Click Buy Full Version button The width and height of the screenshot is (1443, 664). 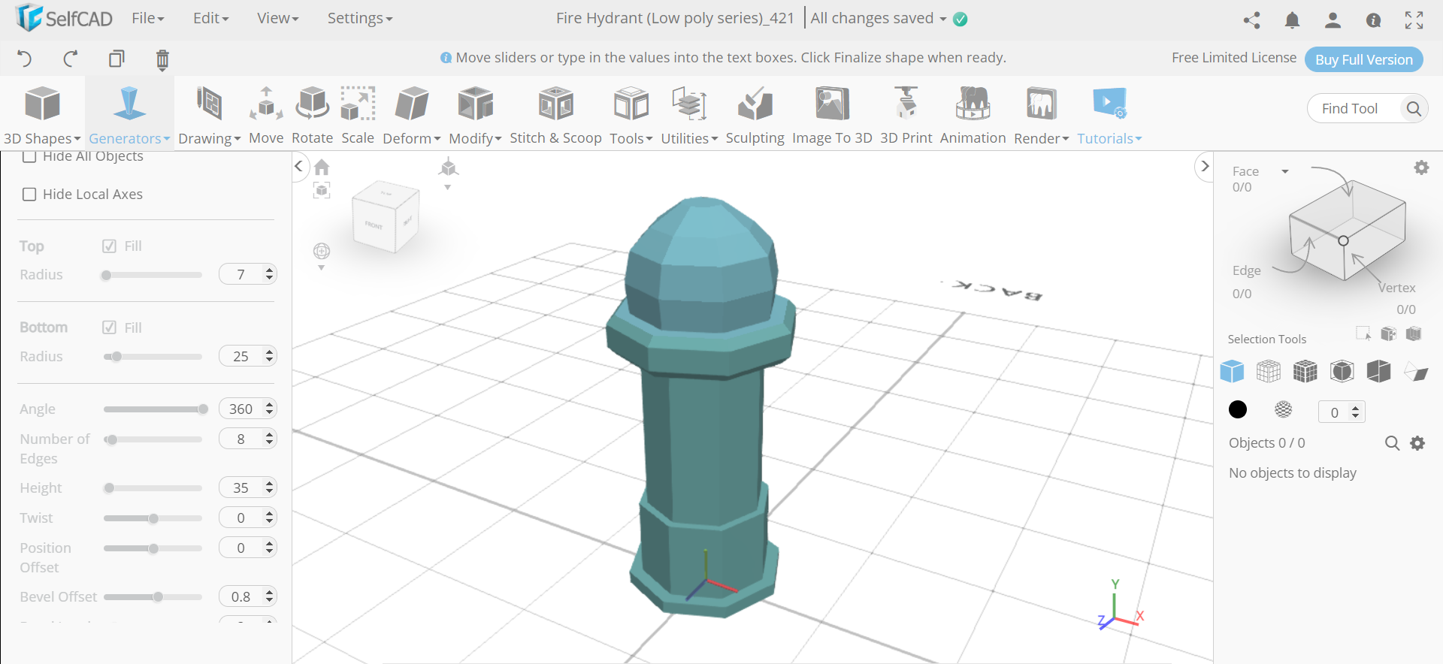click(x=1364, y=59)
